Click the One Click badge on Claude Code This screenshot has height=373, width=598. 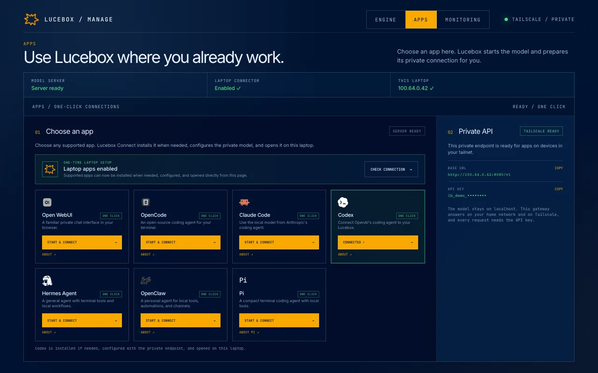[x=308, y=216]
